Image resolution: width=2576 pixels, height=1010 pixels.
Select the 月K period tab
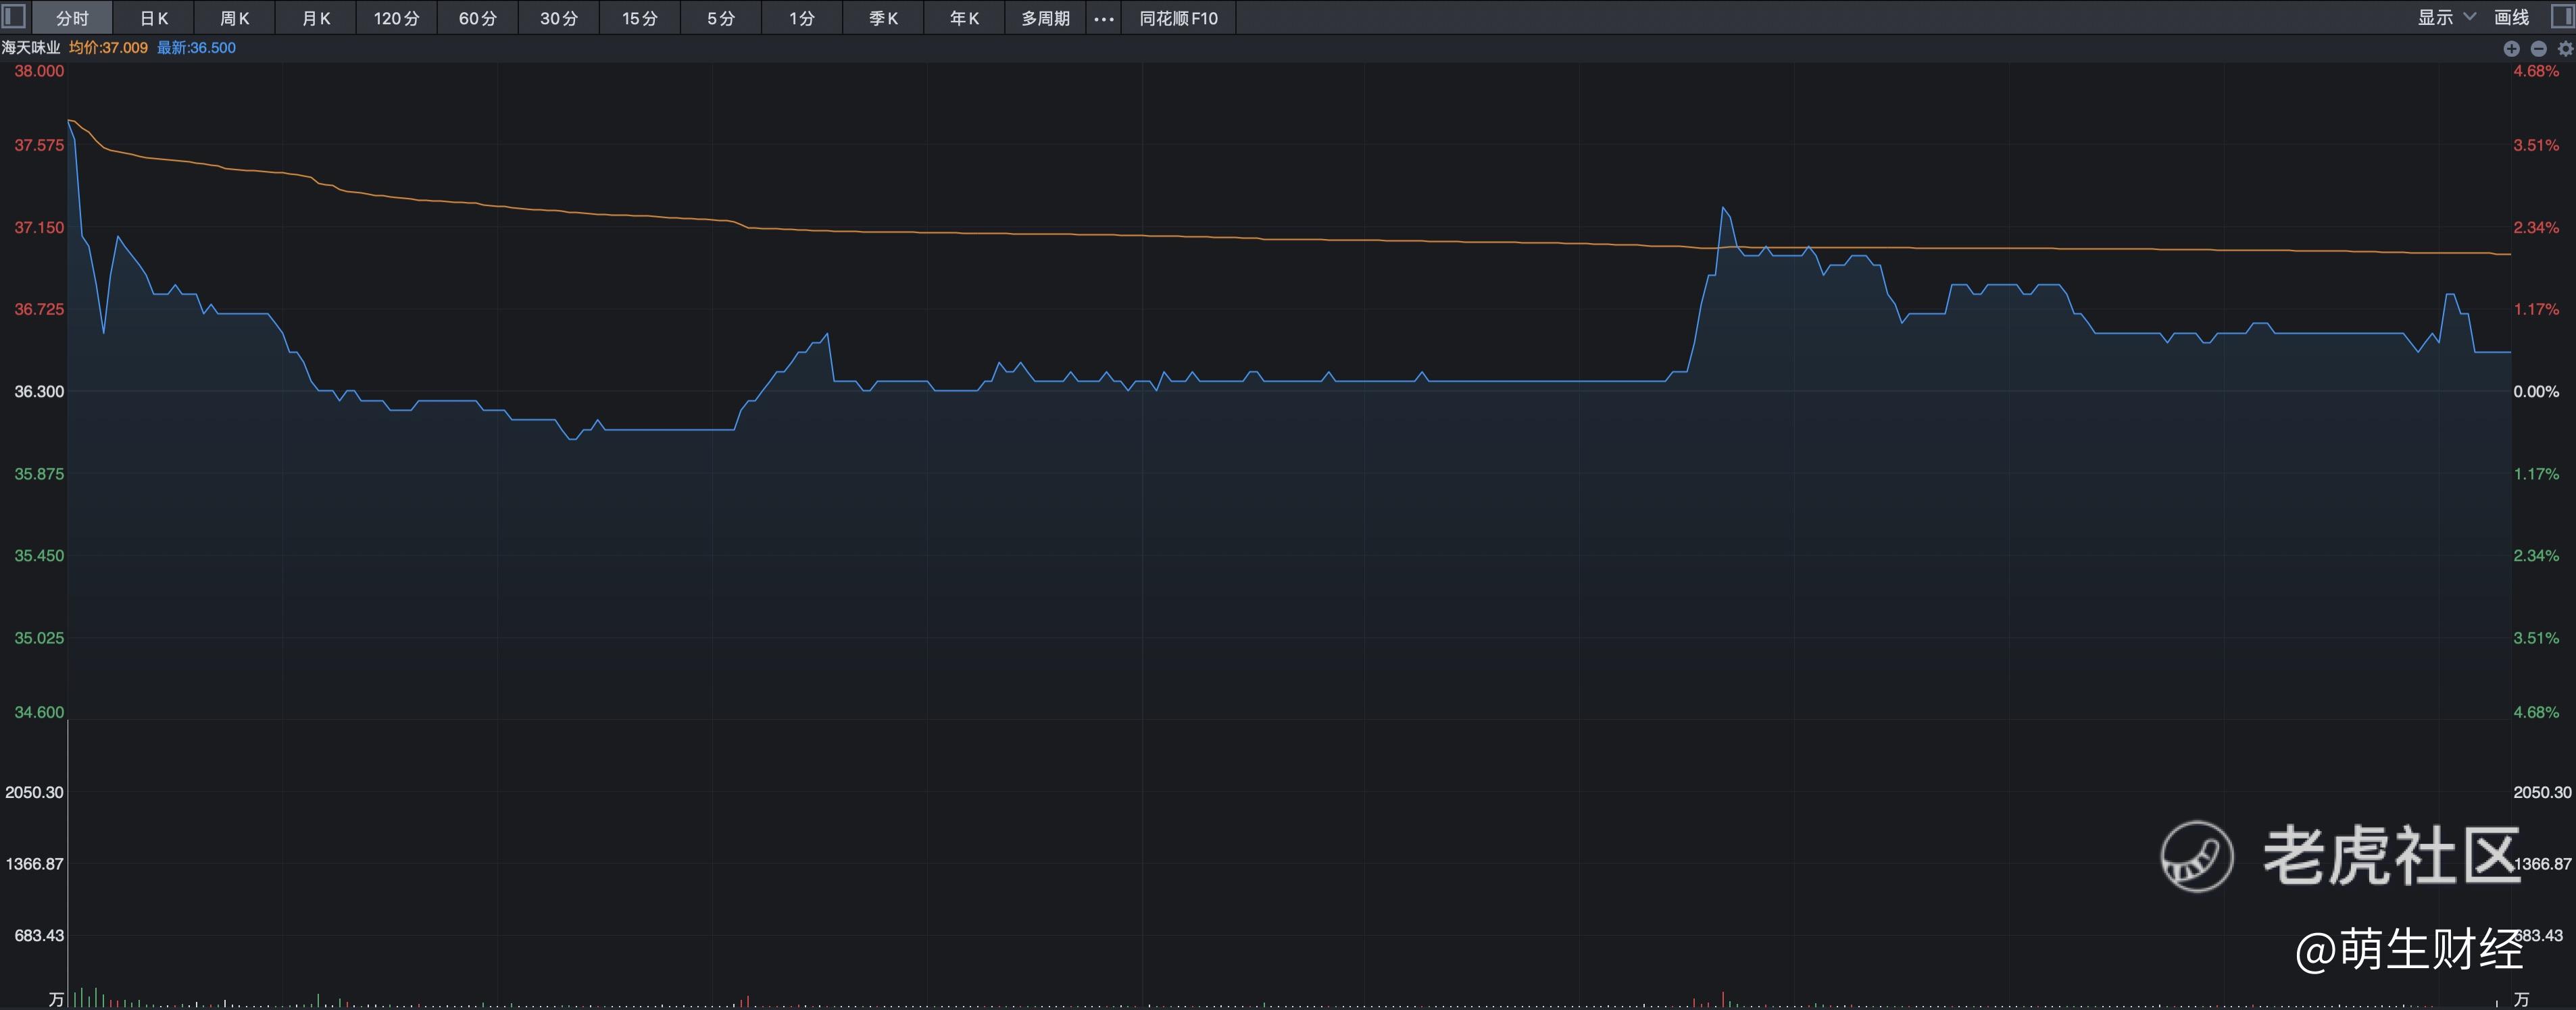coord(315,18)
